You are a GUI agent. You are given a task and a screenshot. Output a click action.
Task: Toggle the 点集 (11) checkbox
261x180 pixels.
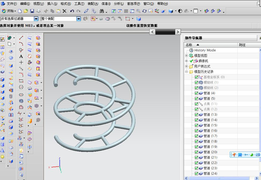pos(196,104)
